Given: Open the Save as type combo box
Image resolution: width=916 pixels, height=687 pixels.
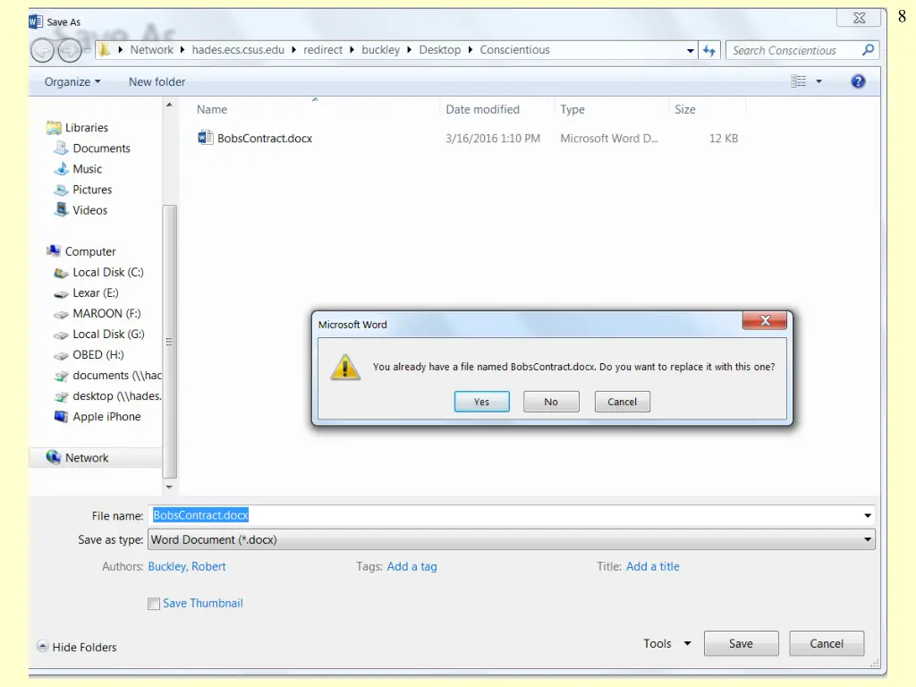Looking at the screenshot, I should (512, 539).
